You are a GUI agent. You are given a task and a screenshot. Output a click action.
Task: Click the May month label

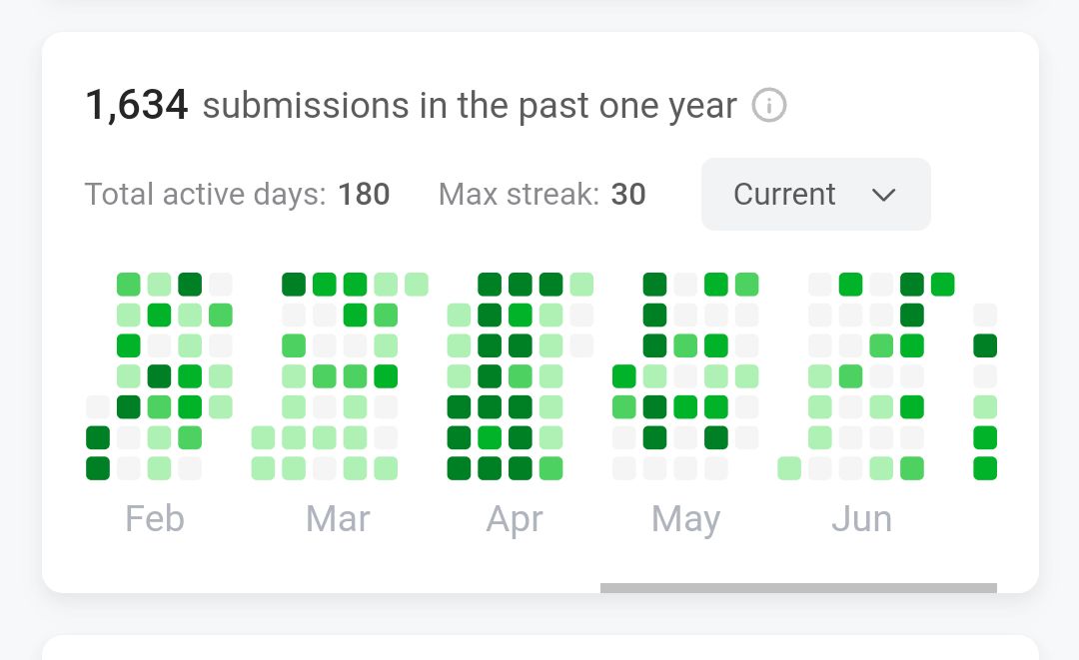click(x=686, y=520)
